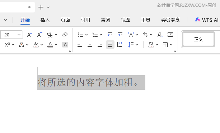Screen dimensions: 220x133
Task: Increase font size with A+ icon
Action: pyautogui.click(x=29, y=35)
